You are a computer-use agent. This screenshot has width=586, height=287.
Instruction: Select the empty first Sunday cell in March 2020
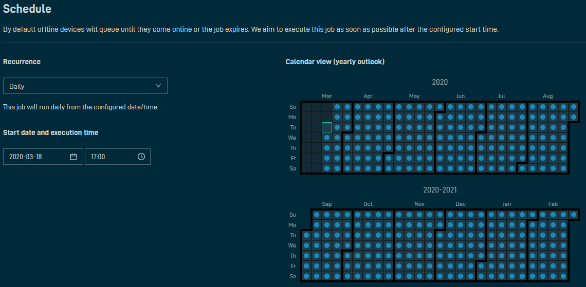(x=306, y=107)
